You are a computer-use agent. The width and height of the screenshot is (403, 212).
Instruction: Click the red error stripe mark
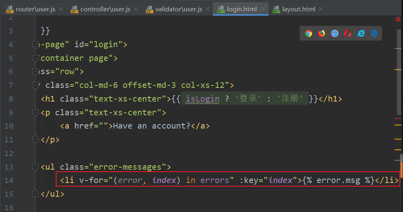(398, 118)
